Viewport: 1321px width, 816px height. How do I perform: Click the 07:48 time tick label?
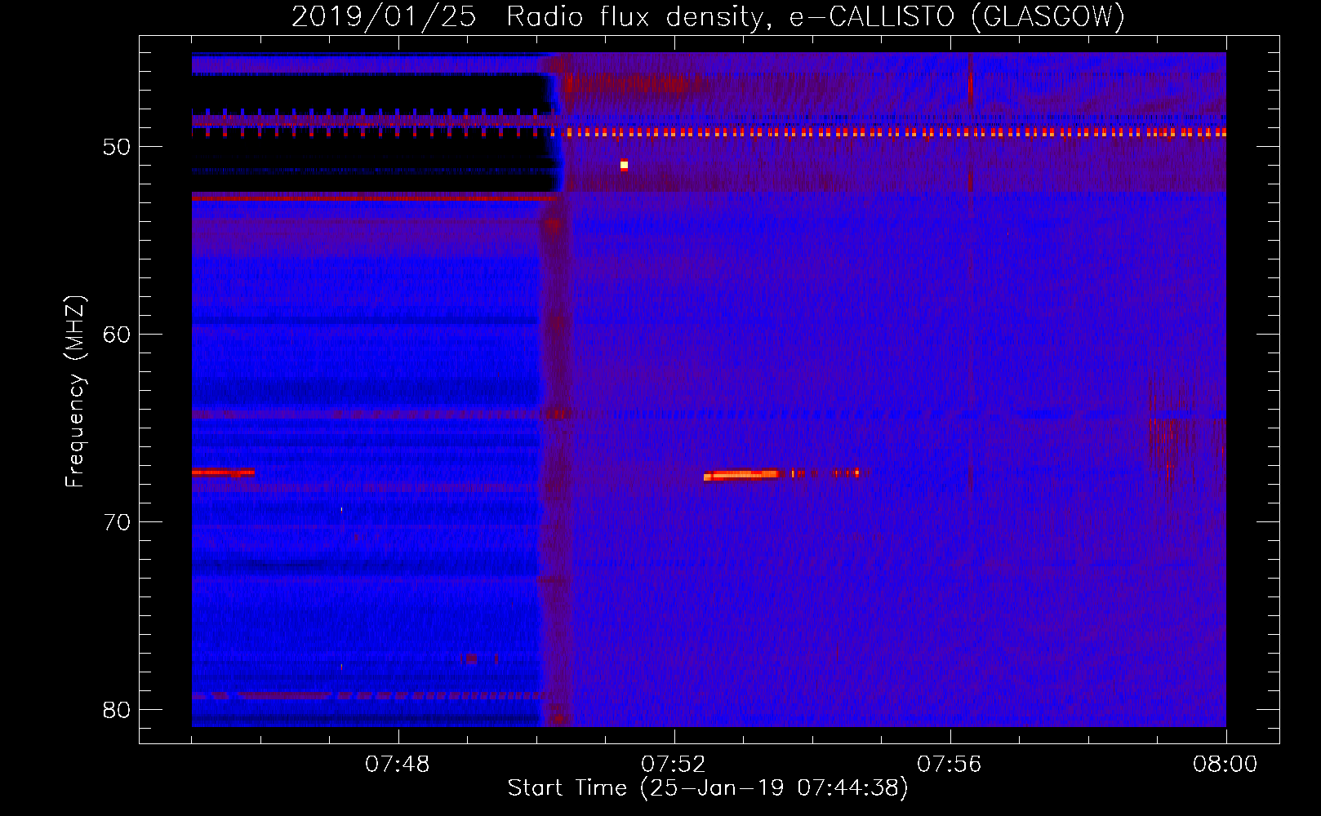pyautogui.click(x=398, y=765)
